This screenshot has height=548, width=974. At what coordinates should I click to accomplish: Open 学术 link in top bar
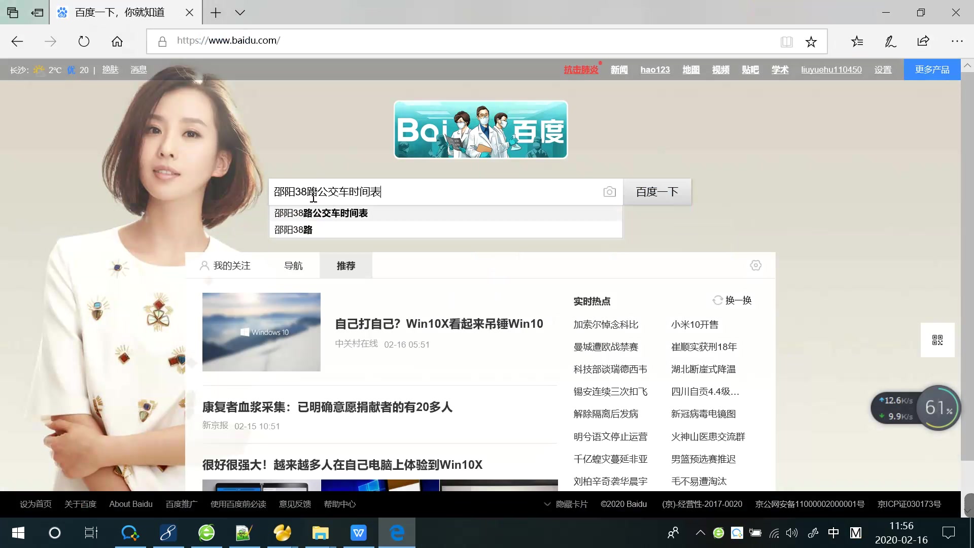pos(780,70)
